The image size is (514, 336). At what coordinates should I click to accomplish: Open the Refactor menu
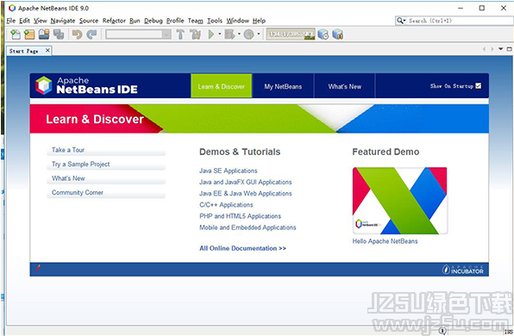114,21
